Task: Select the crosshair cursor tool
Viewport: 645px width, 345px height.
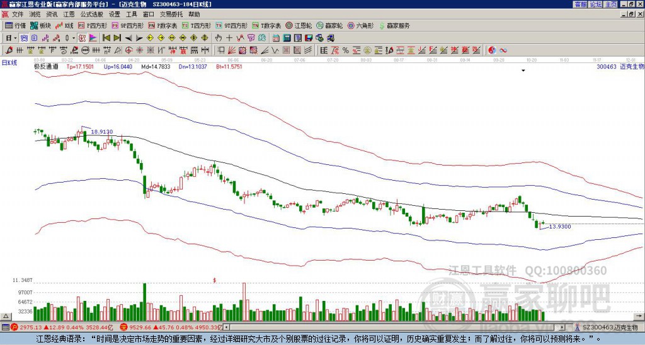Action: click(229, 38)
